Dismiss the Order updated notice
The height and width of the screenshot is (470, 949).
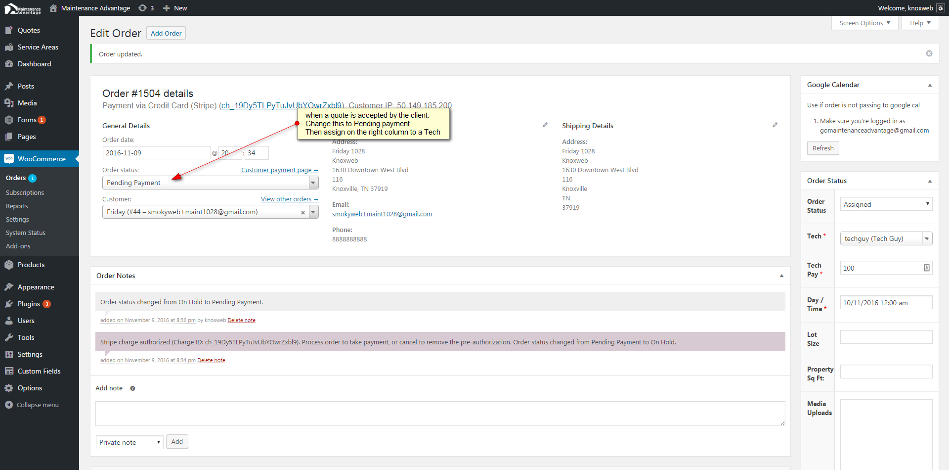click(x=929, y=53)
